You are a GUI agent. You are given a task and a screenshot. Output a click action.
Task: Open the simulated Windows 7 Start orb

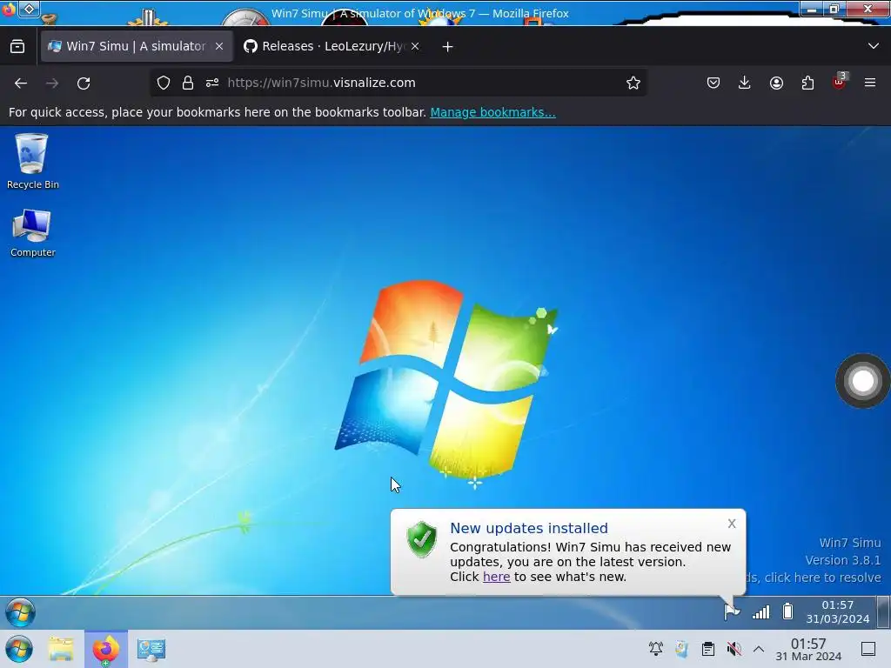tap(21, 612)
